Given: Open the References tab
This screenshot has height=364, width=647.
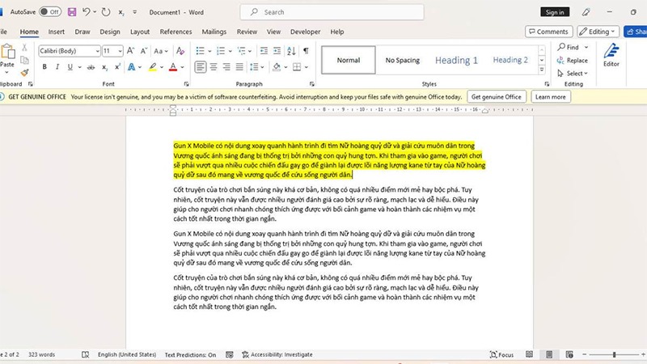Looking at the screenshot, I should pyautogui.click(x=175, y=32).
